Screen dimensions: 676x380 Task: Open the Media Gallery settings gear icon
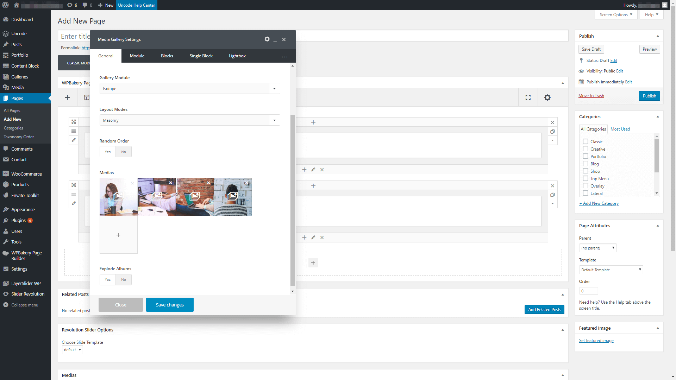(267, 39)
